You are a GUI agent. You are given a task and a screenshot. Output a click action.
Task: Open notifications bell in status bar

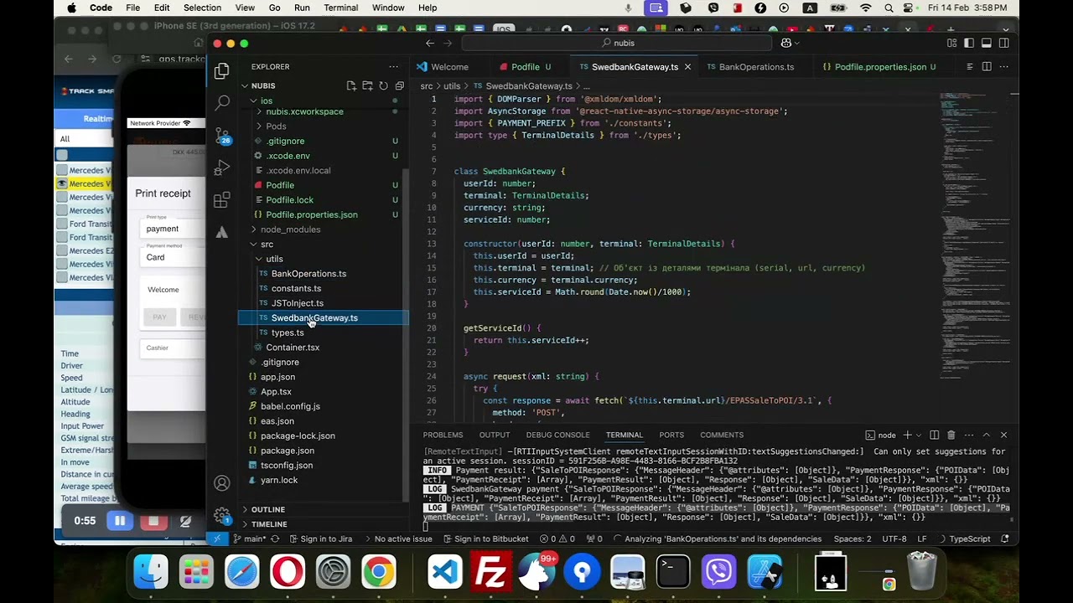coord(1004,539)
